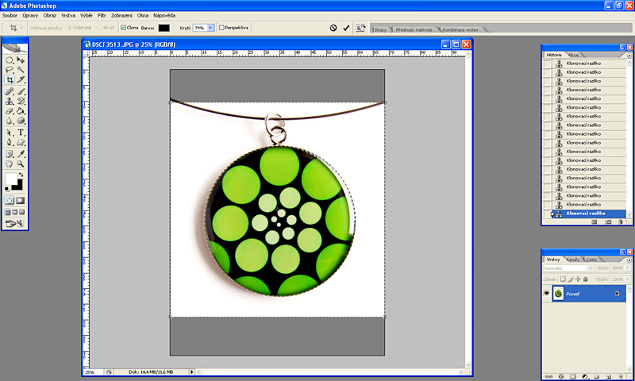This screenshot has height=381, width=635.
Task: Expand the Historie panel options menu
Action: [629, 54]
